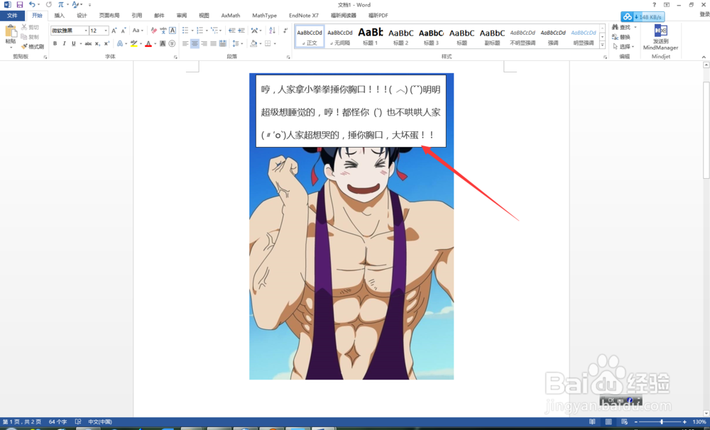Toggle Underline formatting
This screenshot has height=430, width=710.
click(73, 43)
